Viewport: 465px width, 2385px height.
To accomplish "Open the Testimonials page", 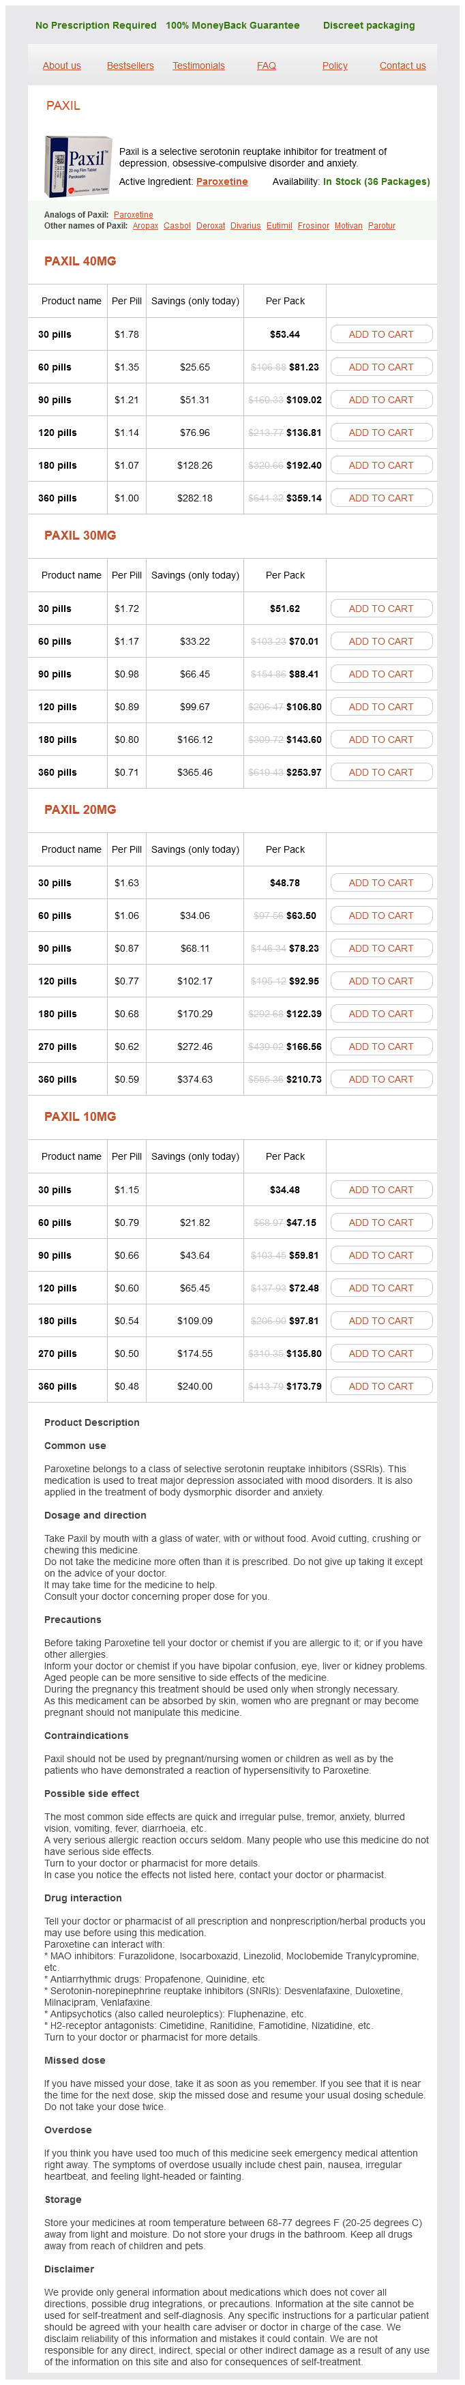I will pos(199,65).
